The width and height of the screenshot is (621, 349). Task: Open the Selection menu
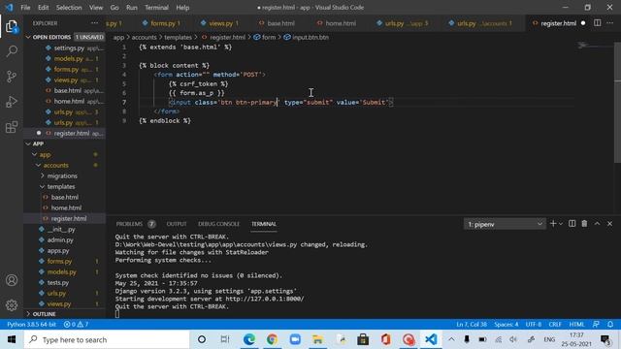coord(69,8)
